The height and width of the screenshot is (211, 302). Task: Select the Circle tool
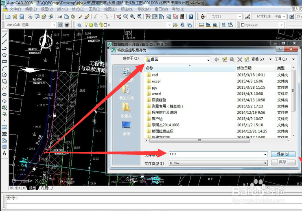click(4, 75)
